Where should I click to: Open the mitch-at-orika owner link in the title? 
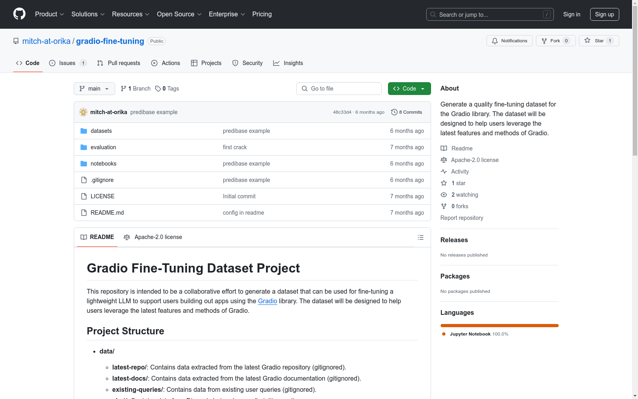pos(46,41)
